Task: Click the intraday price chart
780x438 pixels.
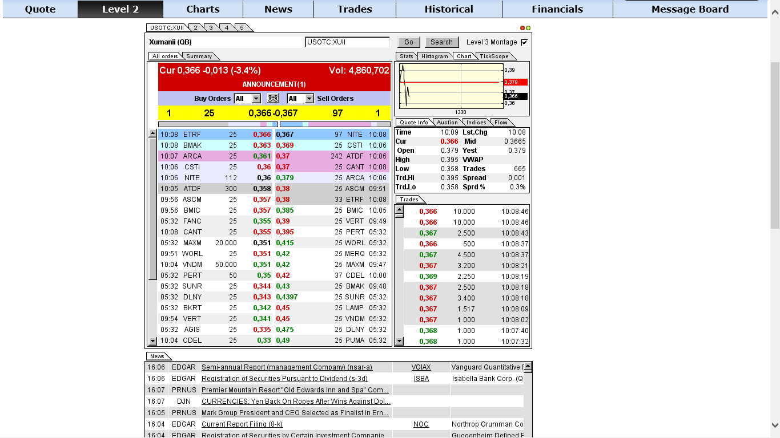Action: (x=451, y=85)
